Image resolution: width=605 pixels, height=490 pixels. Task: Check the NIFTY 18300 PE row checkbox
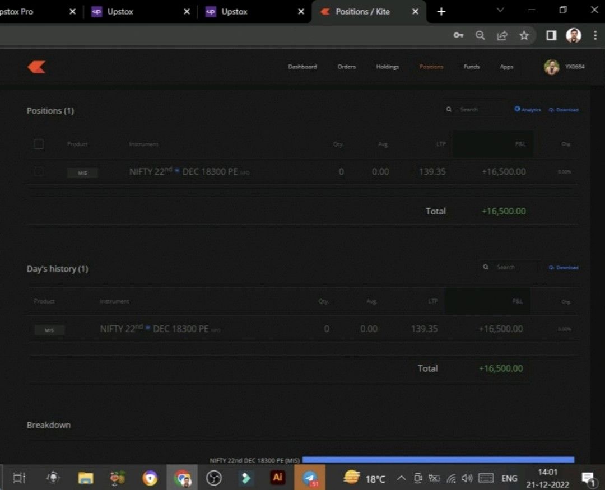[39, 171]
